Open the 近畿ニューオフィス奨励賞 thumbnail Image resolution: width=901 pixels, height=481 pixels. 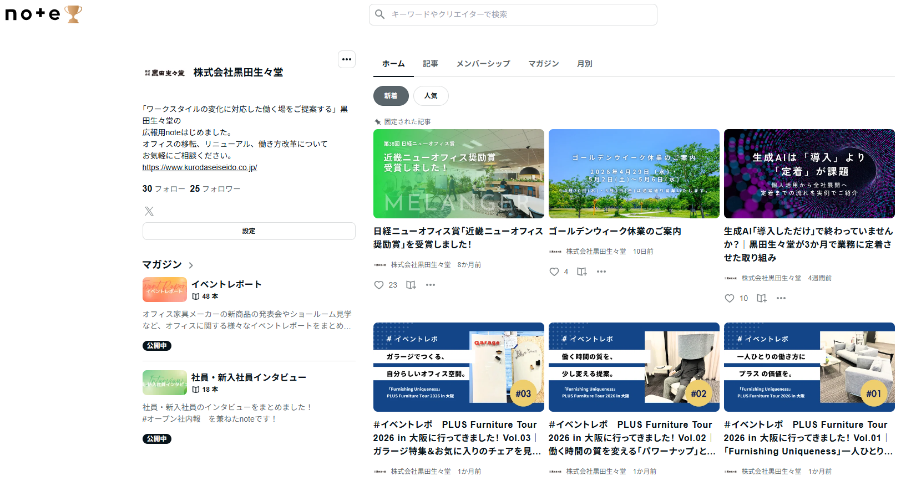(459, 173)
